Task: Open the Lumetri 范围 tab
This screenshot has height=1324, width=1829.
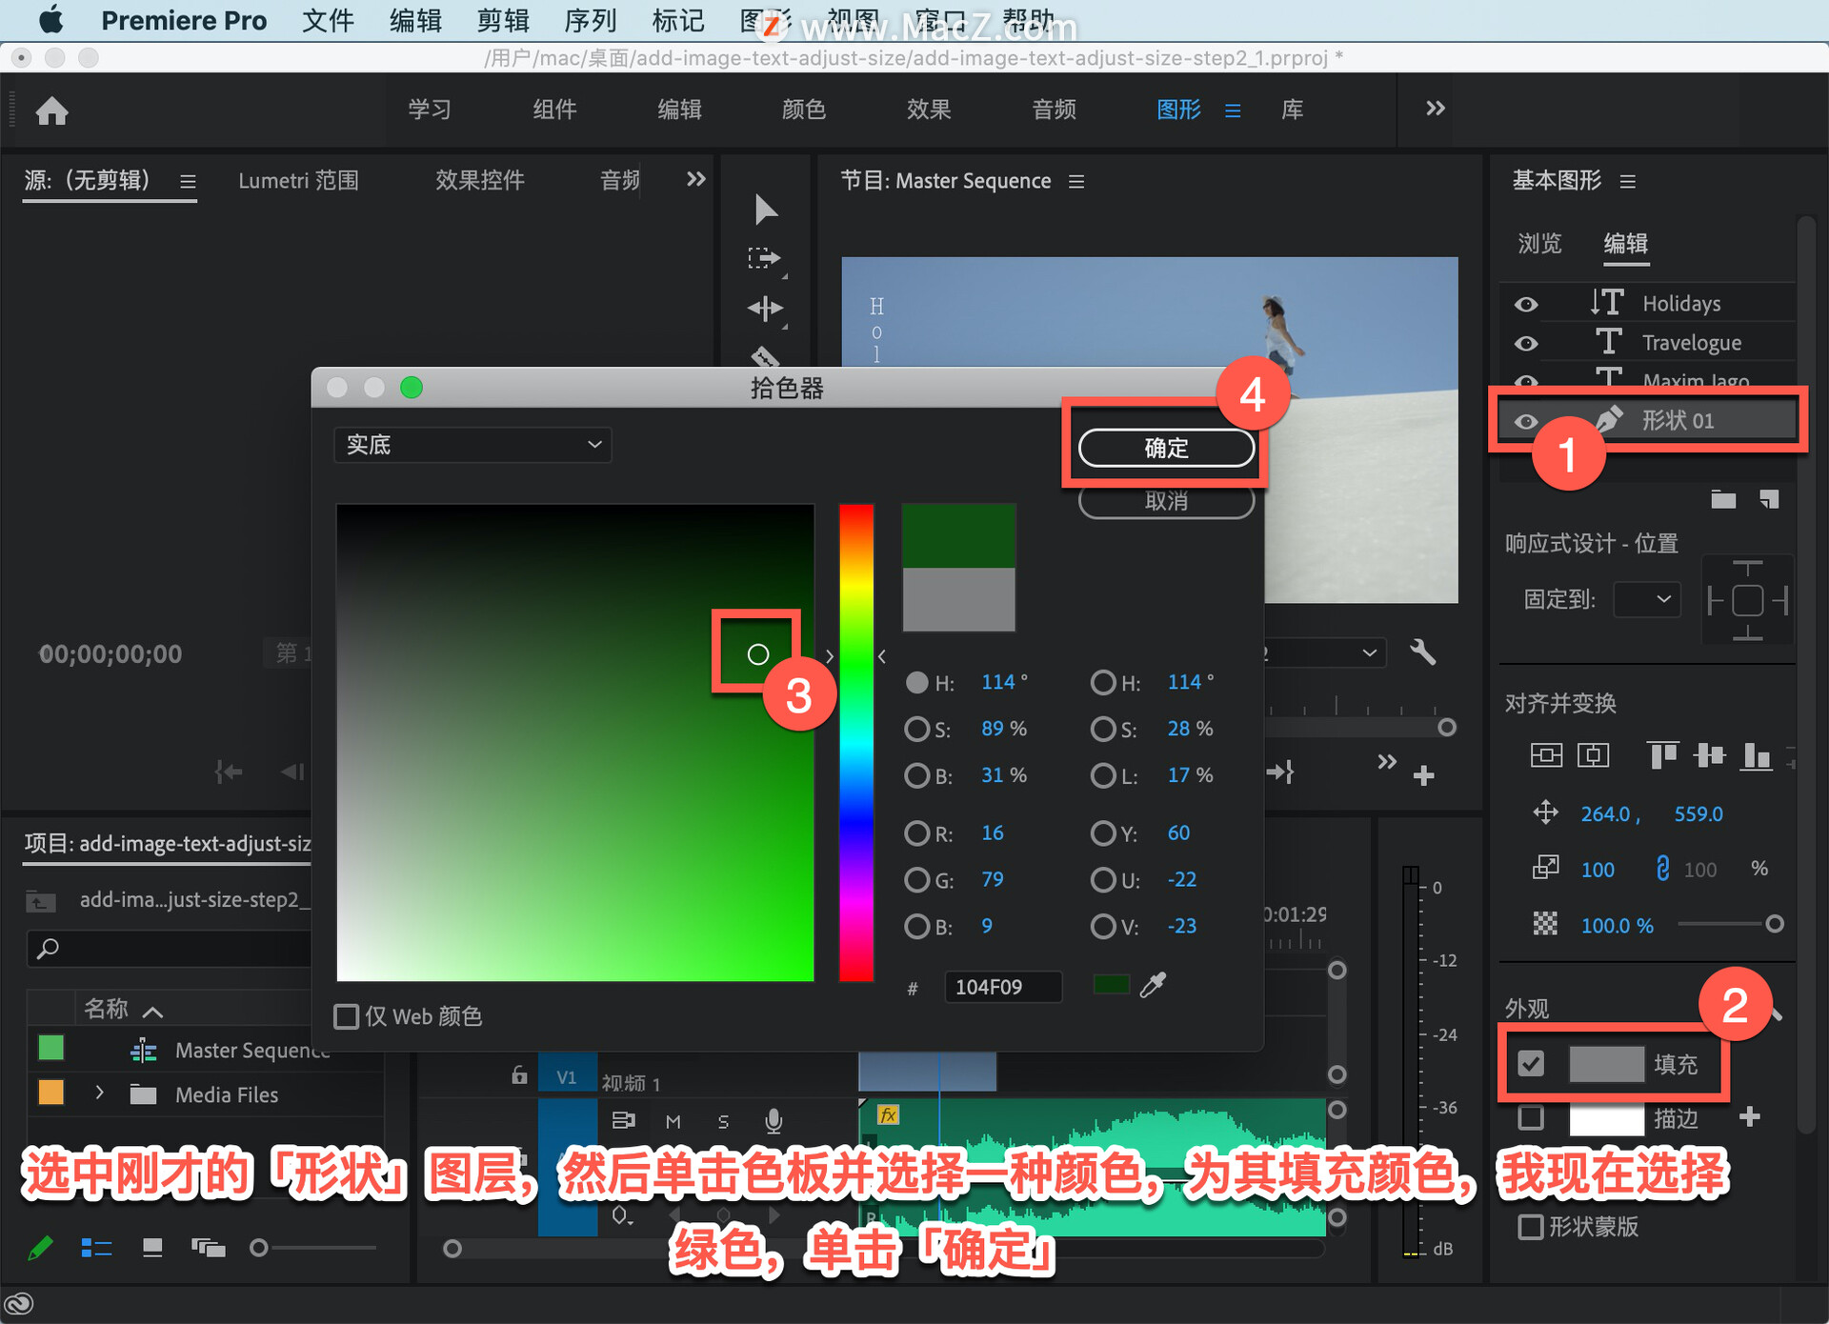Action: pos(298,180)
